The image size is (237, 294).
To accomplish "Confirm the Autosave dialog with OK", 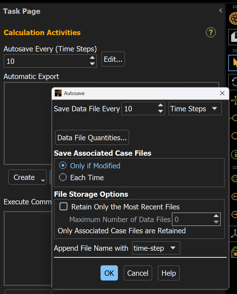I will [109, 273].
